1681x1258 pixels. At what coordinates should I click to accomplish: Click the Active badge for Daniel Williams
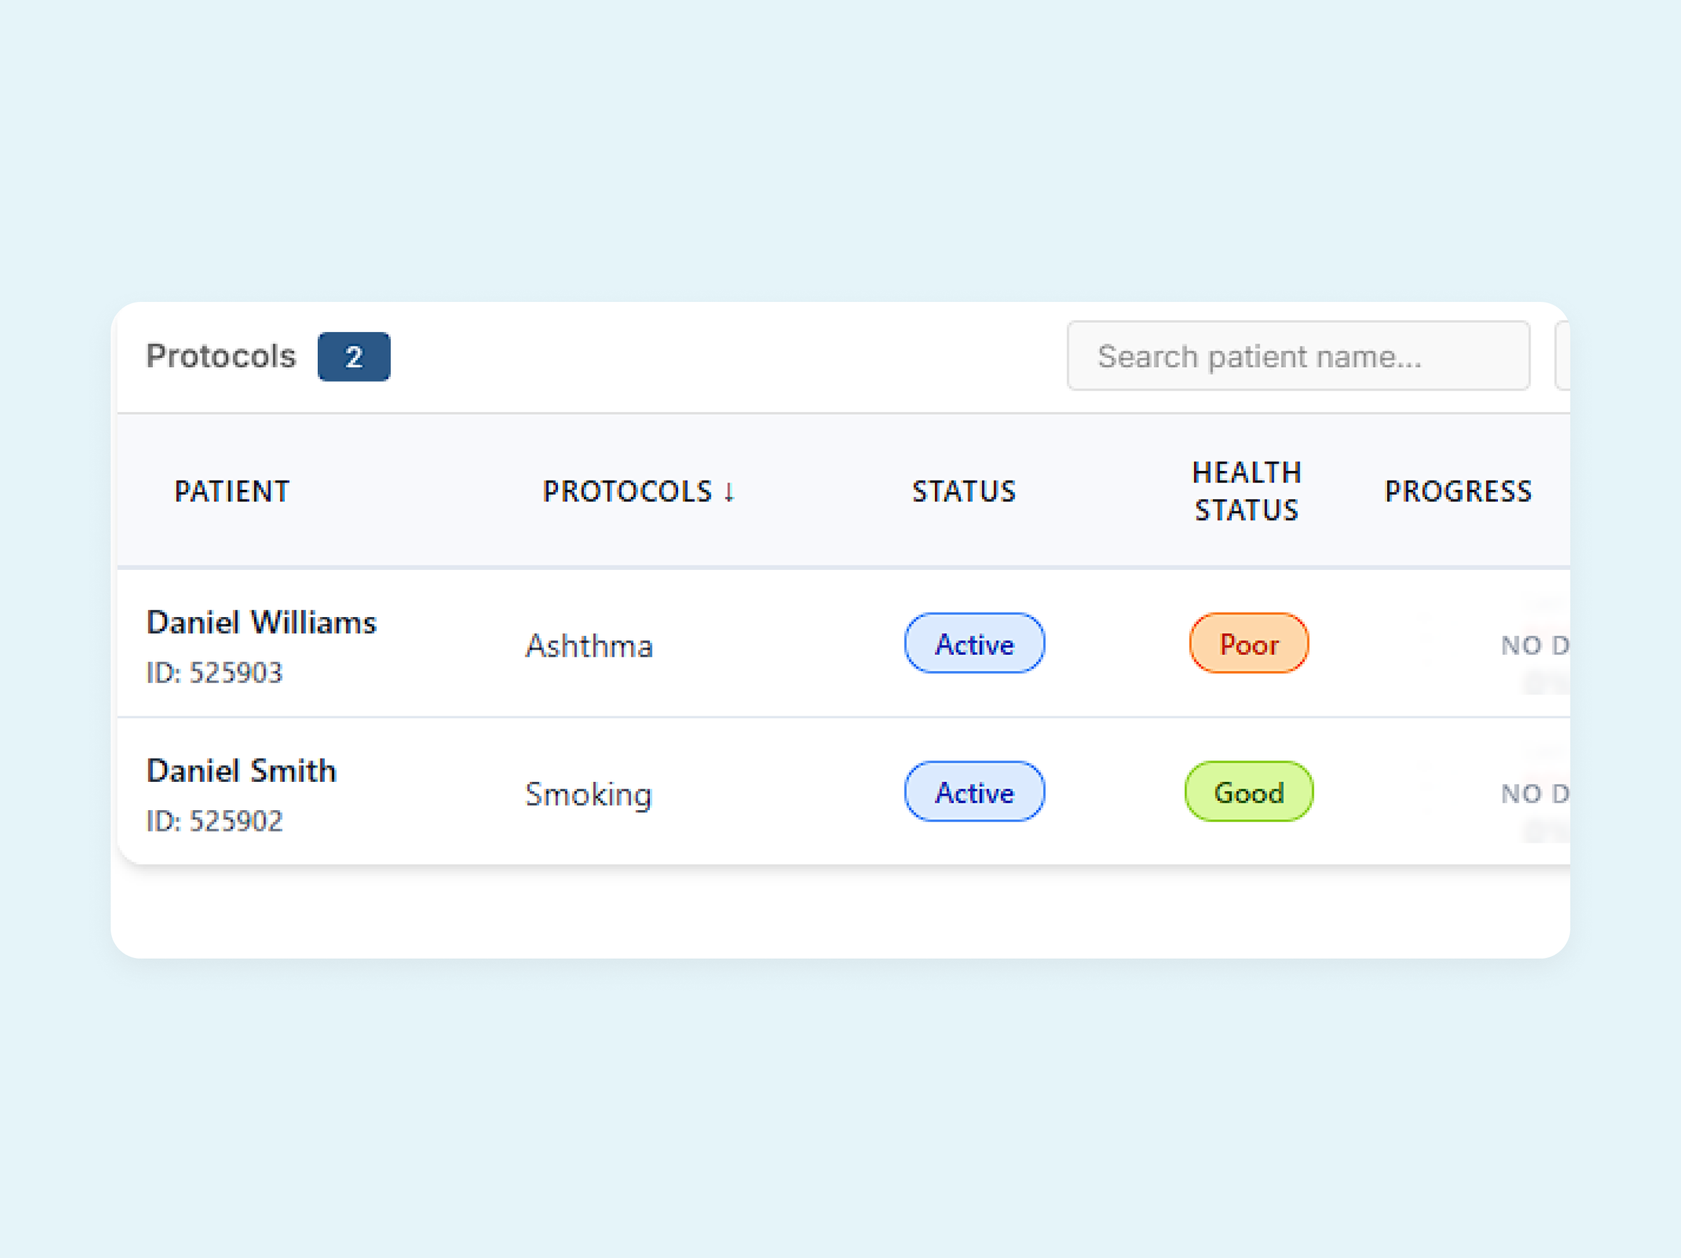tap(973, 644)
